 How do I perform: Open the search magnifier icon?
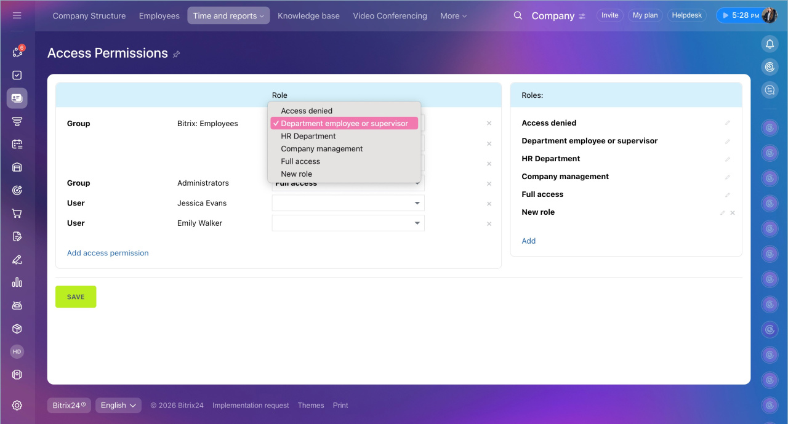point(518,16)
